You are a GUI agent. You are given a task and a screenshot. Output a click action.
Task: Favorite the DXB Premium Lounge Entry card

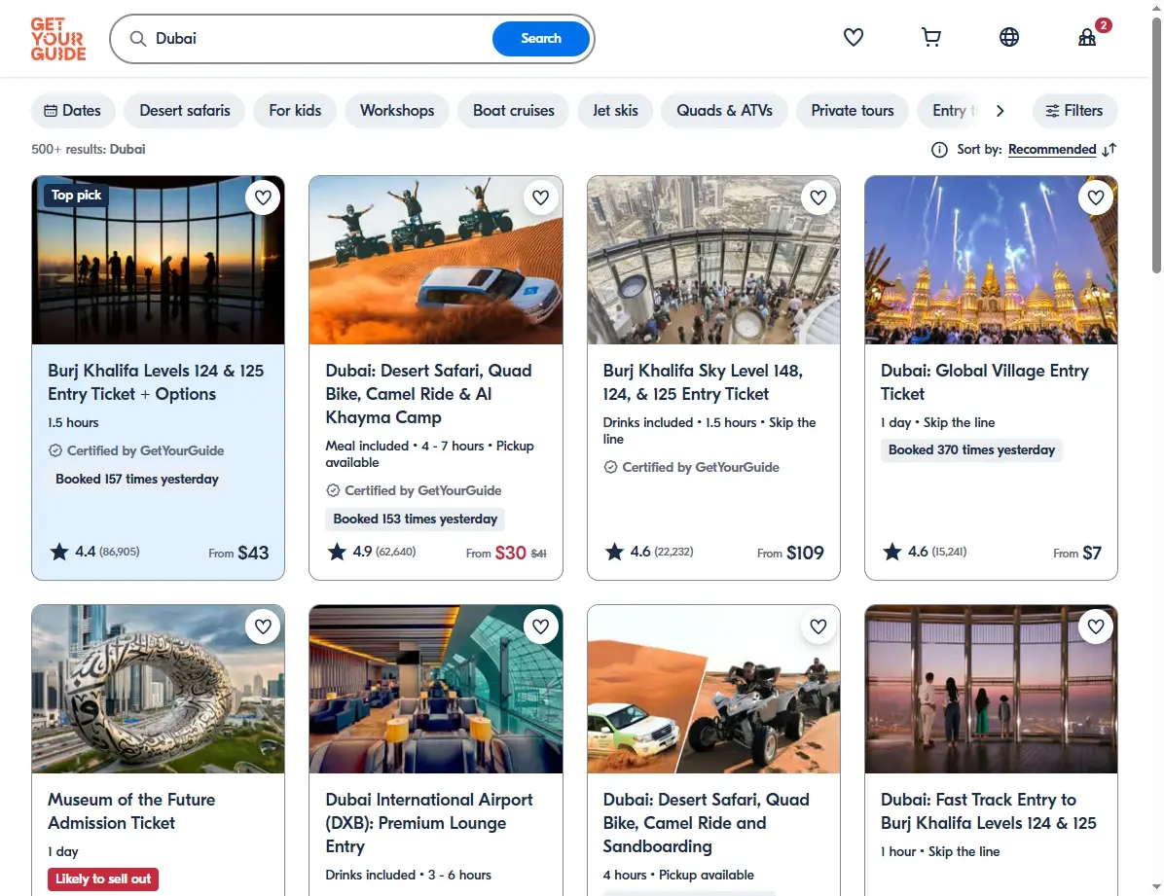(x=540, y=627)
